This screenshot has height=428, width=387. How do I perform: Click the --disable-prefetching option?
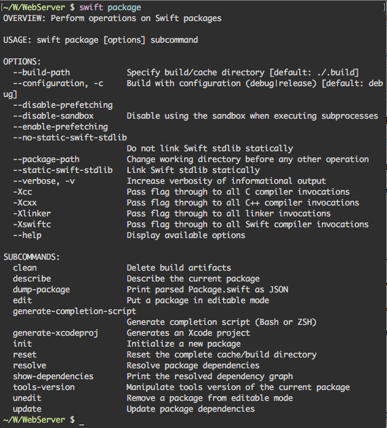click(x=63, y=105)
